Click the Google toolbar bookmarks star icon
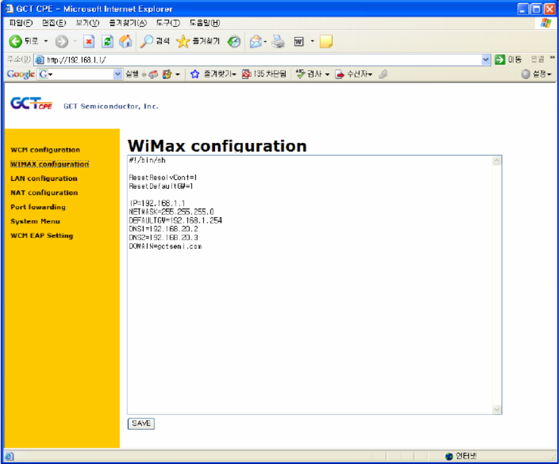Image resolution: width=559 pixels, height=464 pixels. click(195, 74)
